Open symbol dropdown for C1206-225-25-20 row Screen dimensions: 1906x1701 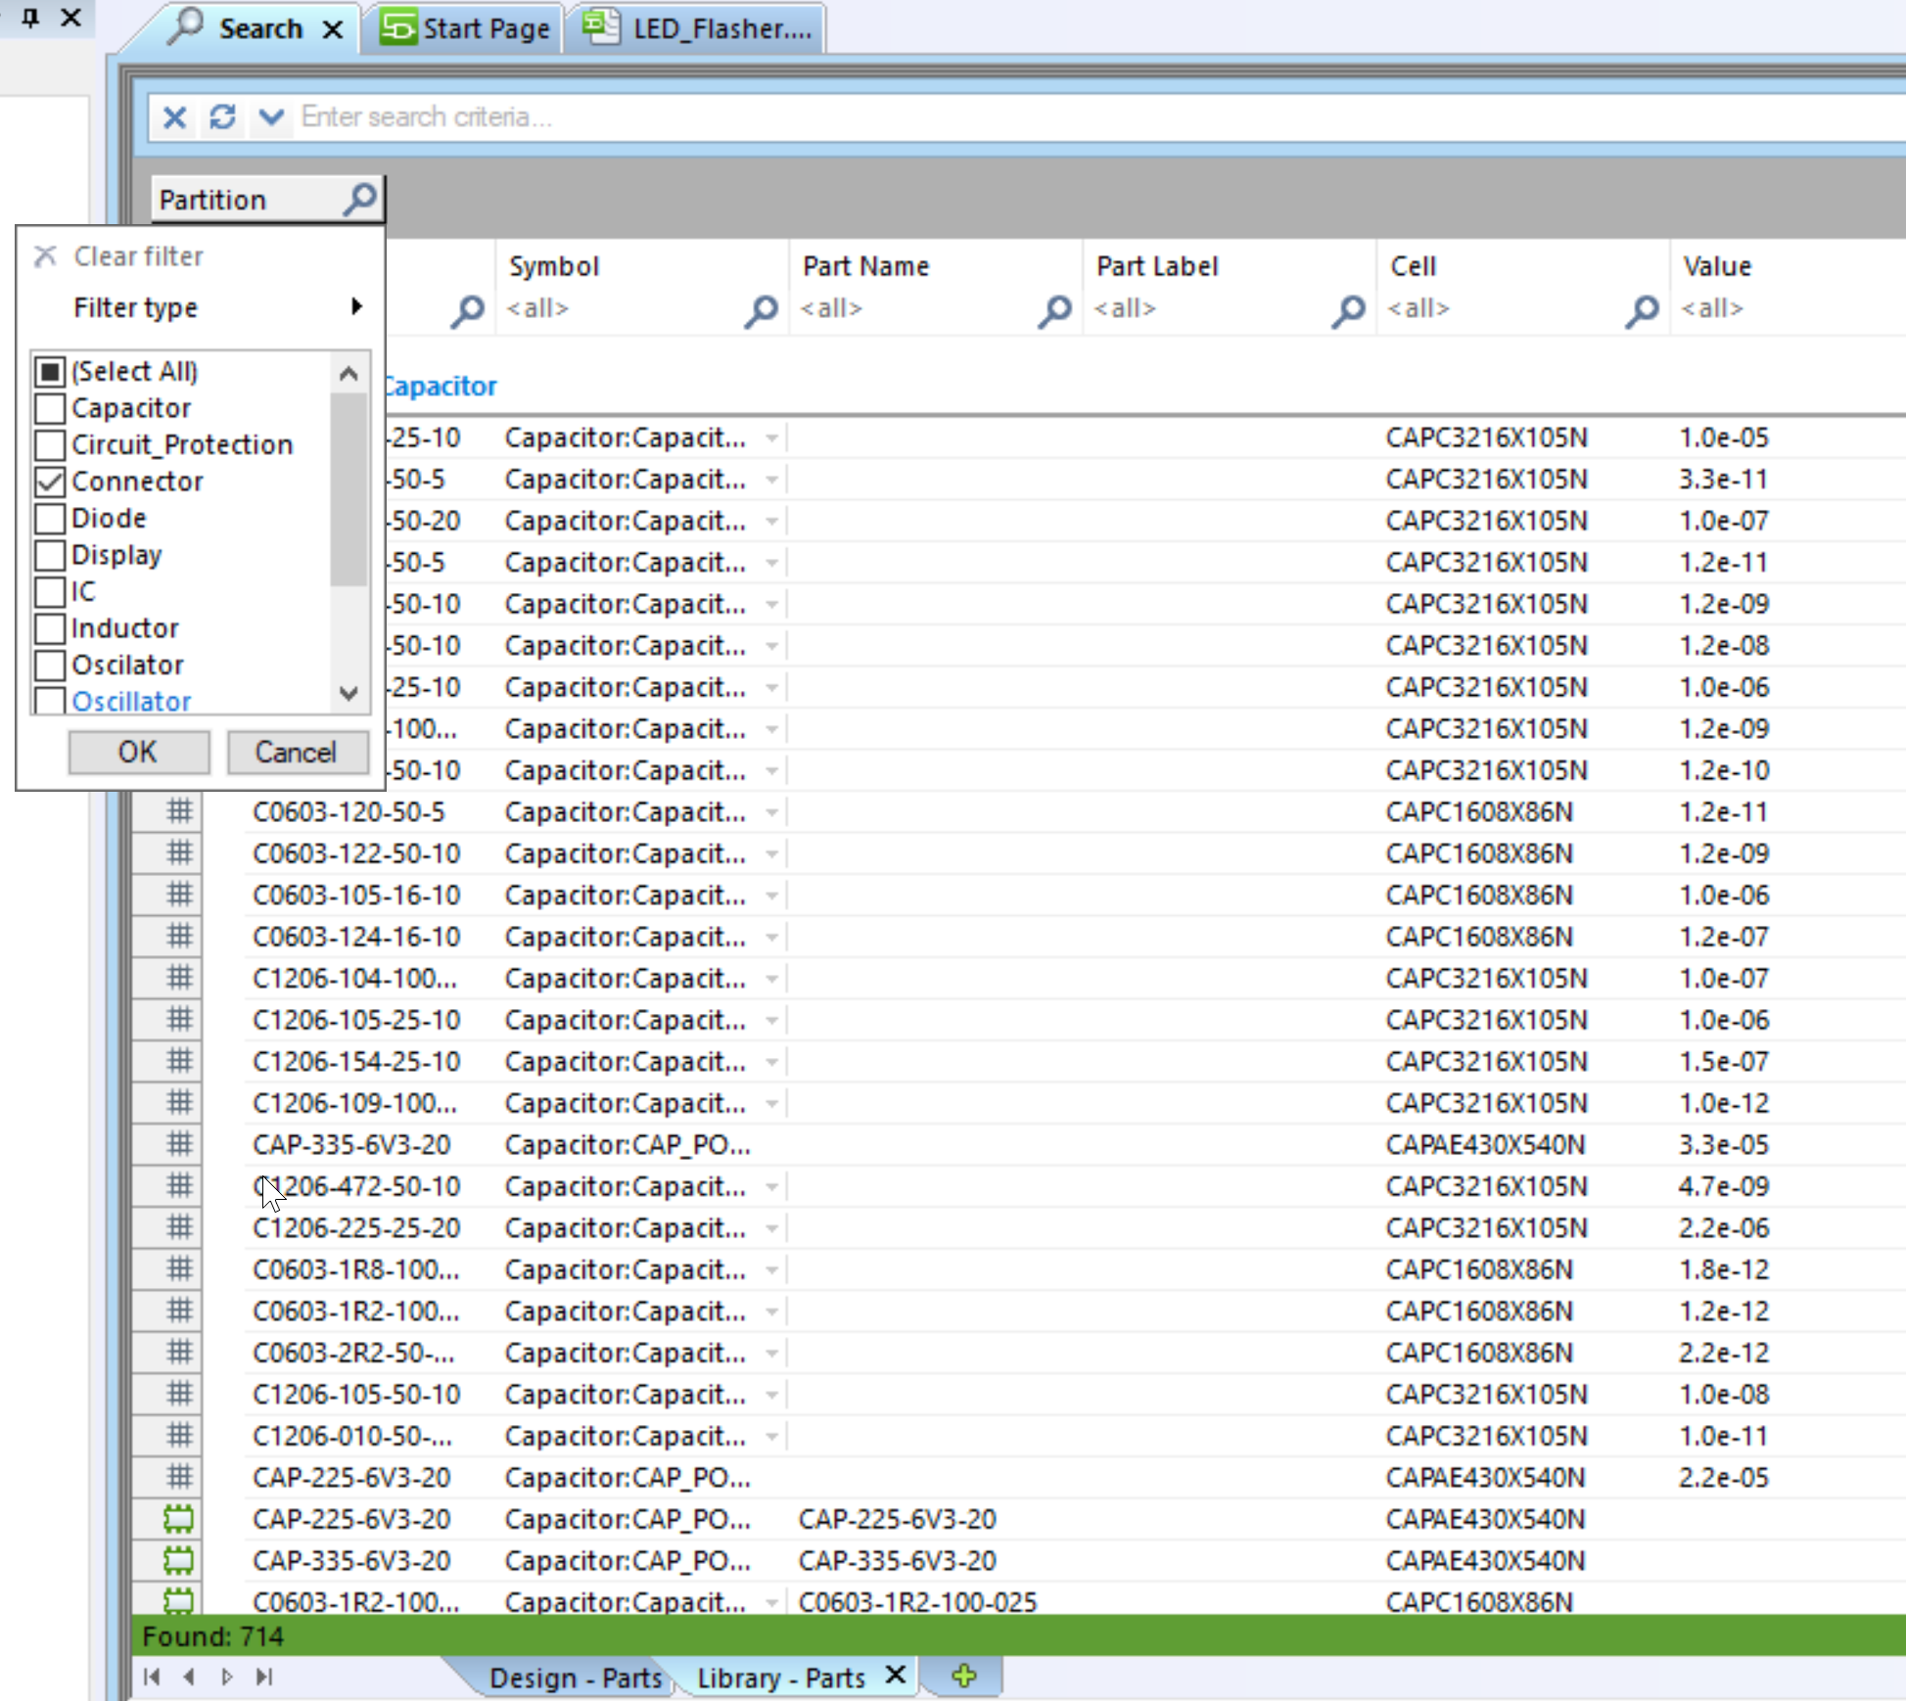(771, 1229)
